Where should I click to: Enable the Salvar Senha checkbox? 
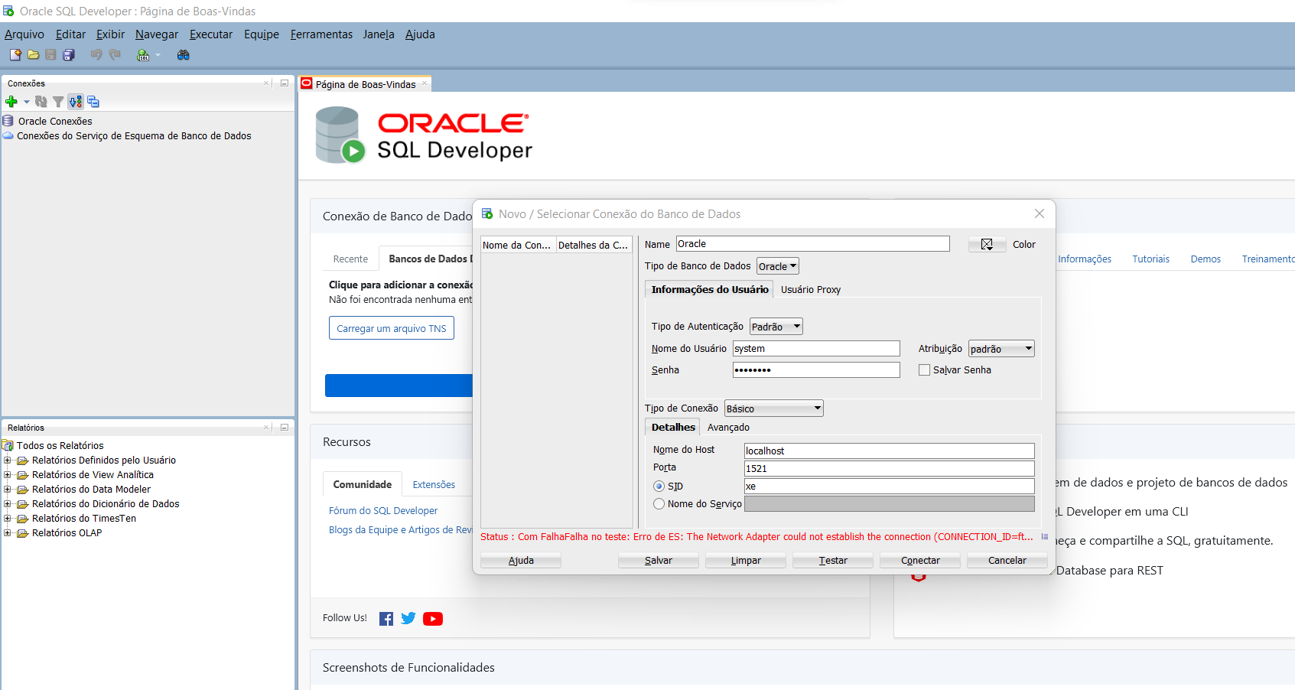pyautogui.click(x=924, y=370)
